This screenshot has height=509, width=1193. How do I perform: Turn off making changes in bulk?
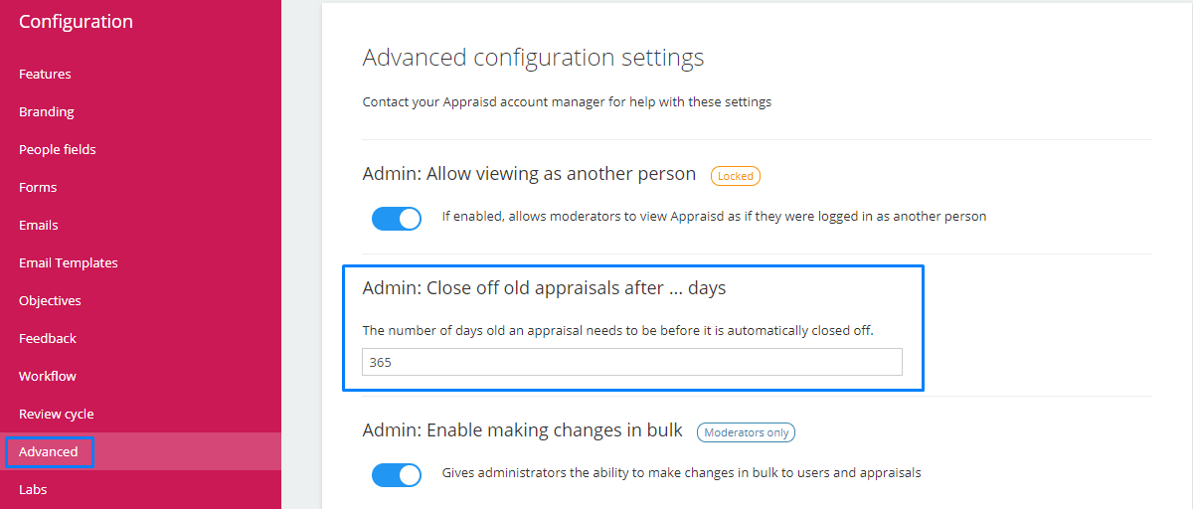pyautogui.click(x=397, y=474)
